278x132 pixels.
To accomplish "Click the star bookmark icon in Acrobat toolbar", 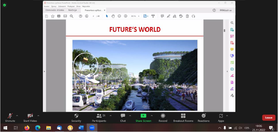I will coord(53,16).
